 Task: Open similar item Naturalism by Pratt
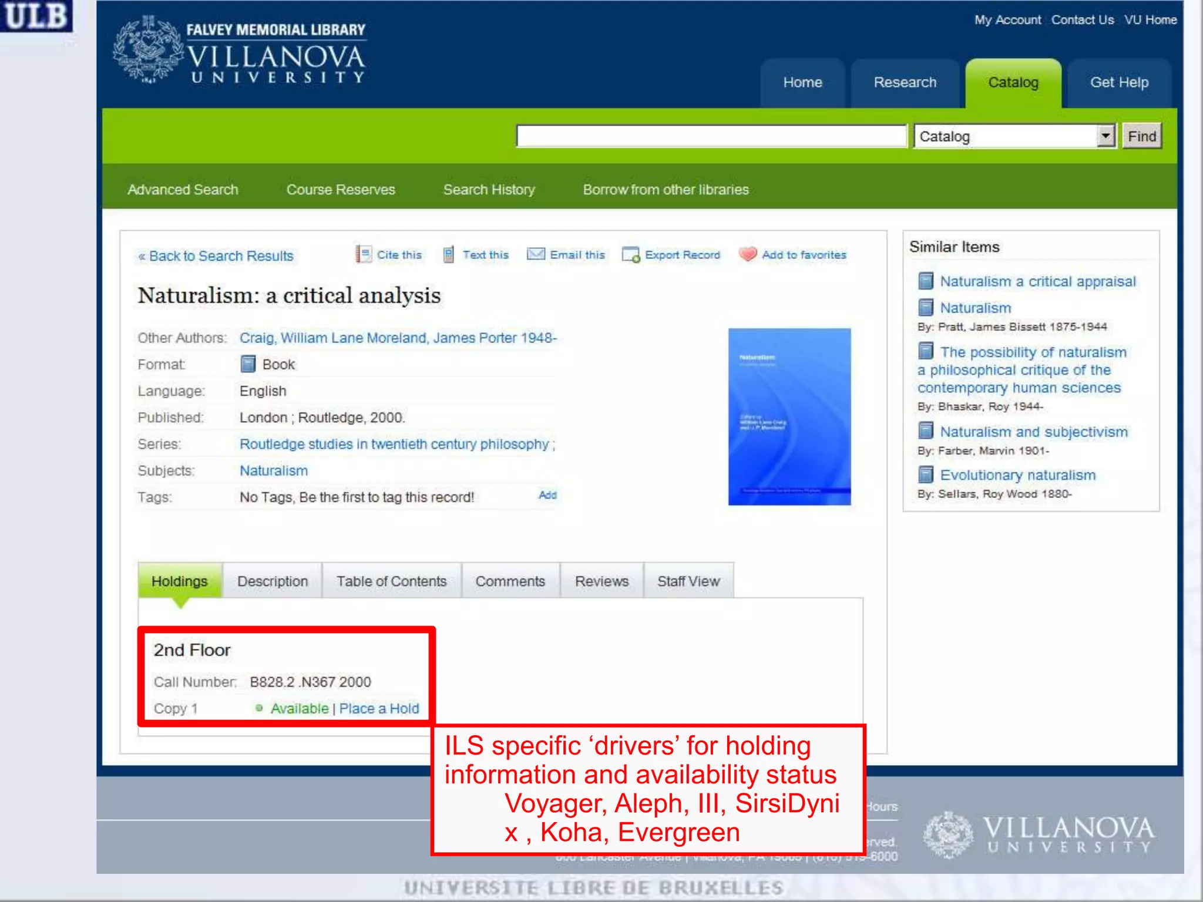click(976, 308)
